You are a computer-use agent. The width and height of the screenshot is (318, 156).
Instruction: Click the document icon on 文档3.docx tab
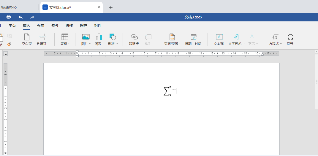(x=45, y=7)
